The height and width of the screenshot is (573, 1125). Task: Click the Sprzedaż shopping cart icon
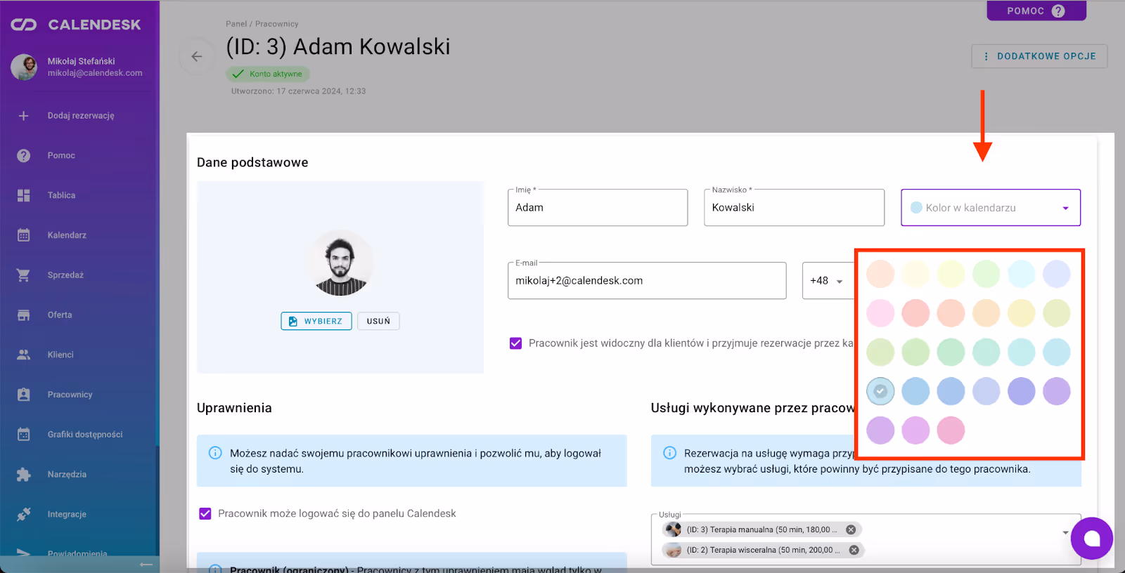(23, 275)
